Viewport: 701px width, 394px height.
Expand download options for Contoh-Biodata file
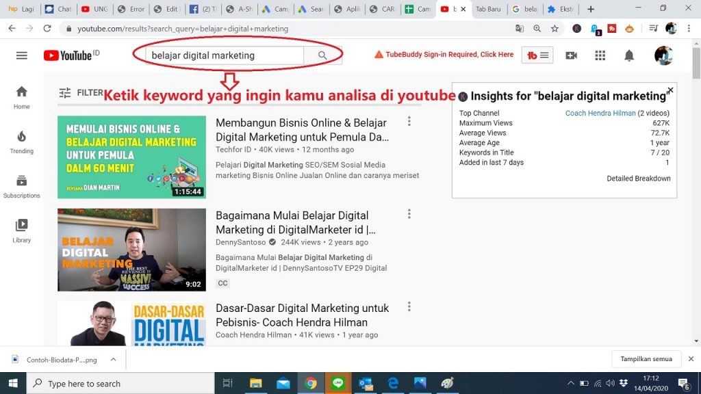pos(114,359)
